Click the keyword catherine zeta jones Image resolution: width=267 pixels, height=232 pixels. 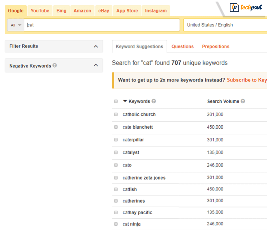(x=144, y=178)
